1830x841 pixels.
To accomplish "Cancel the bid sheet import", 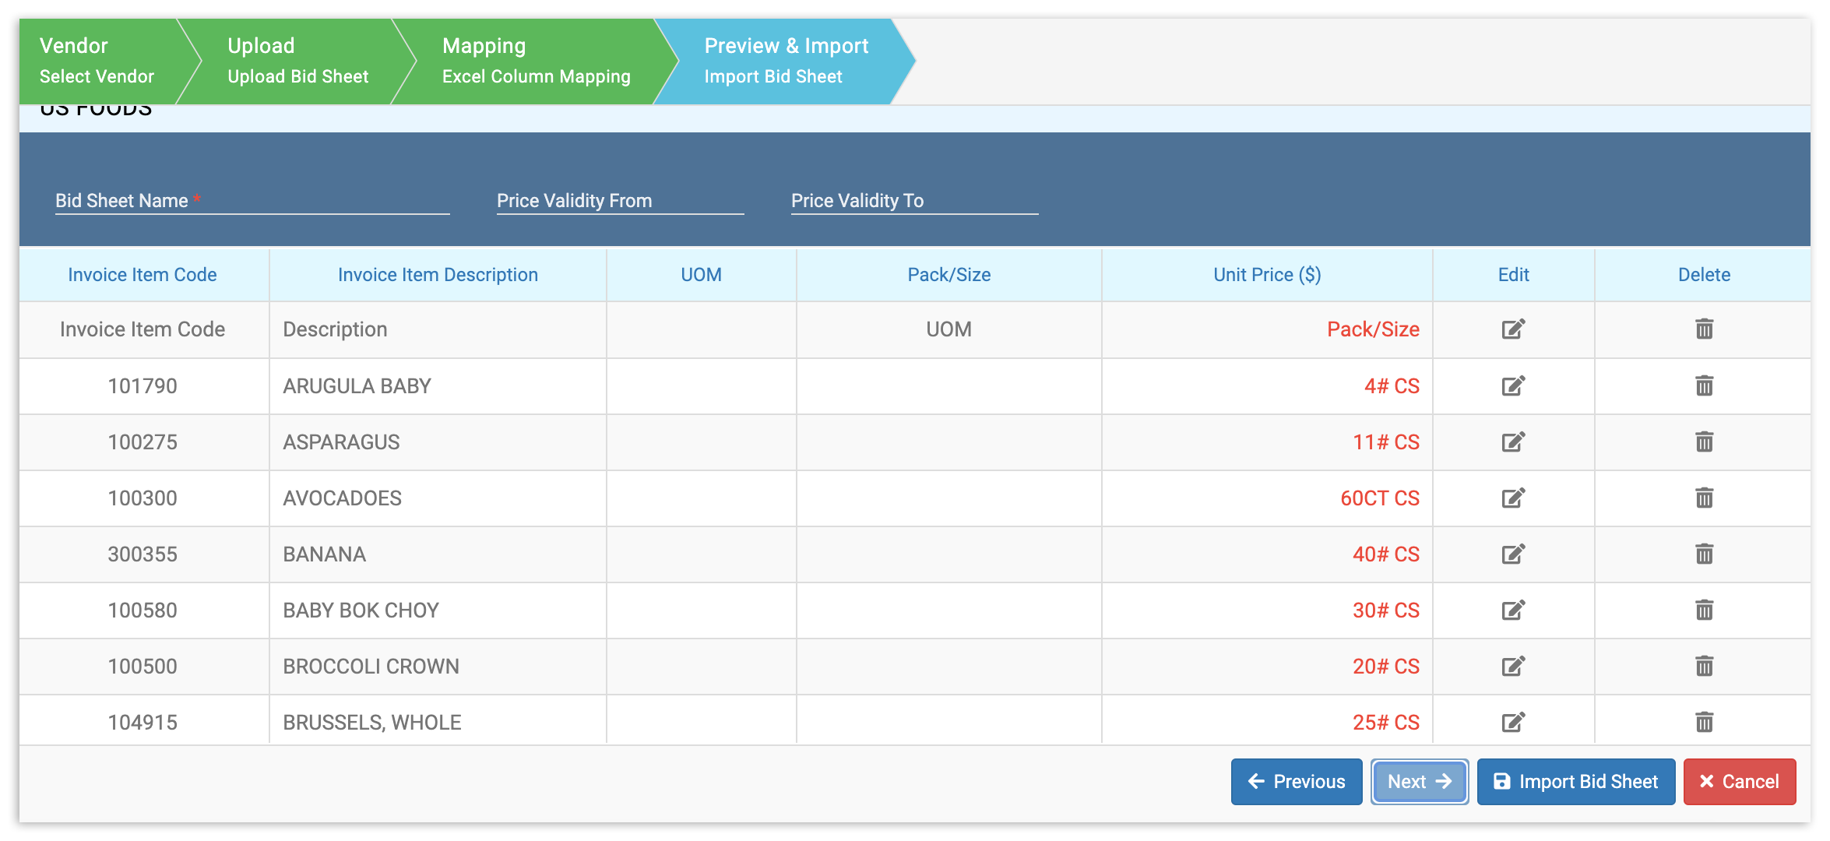I will click(x=1739, y=781).
